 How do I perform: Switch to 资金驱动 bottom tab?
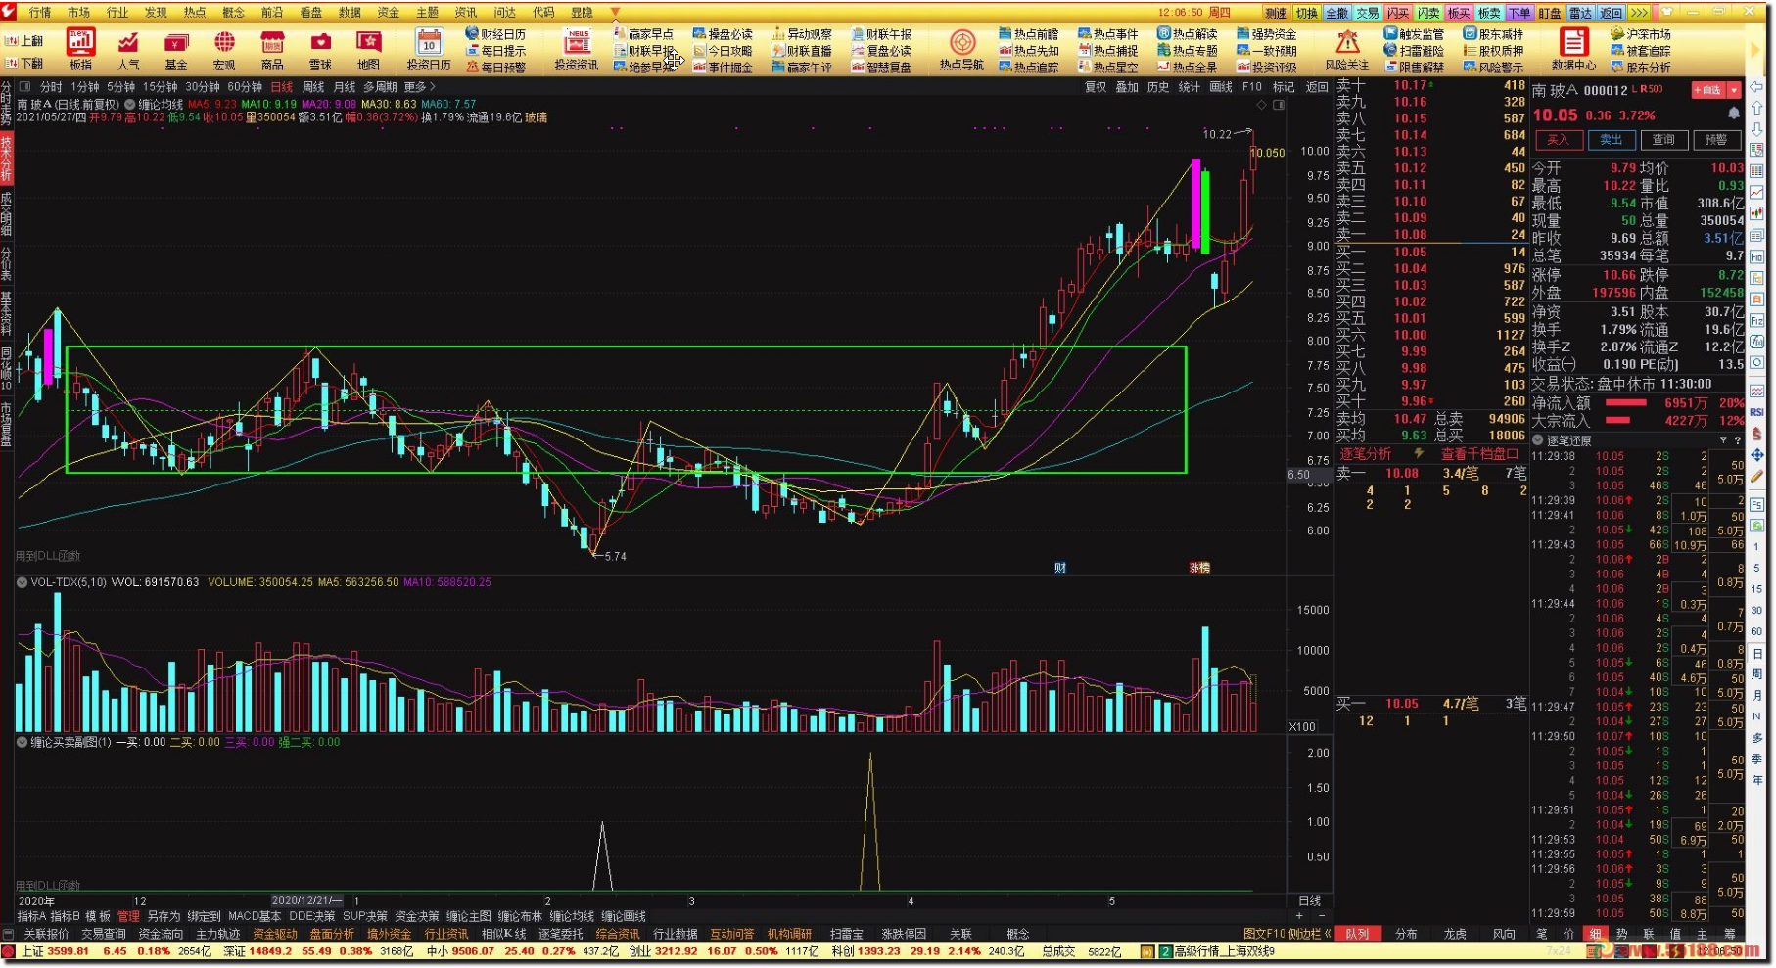(x=275, y=934)
